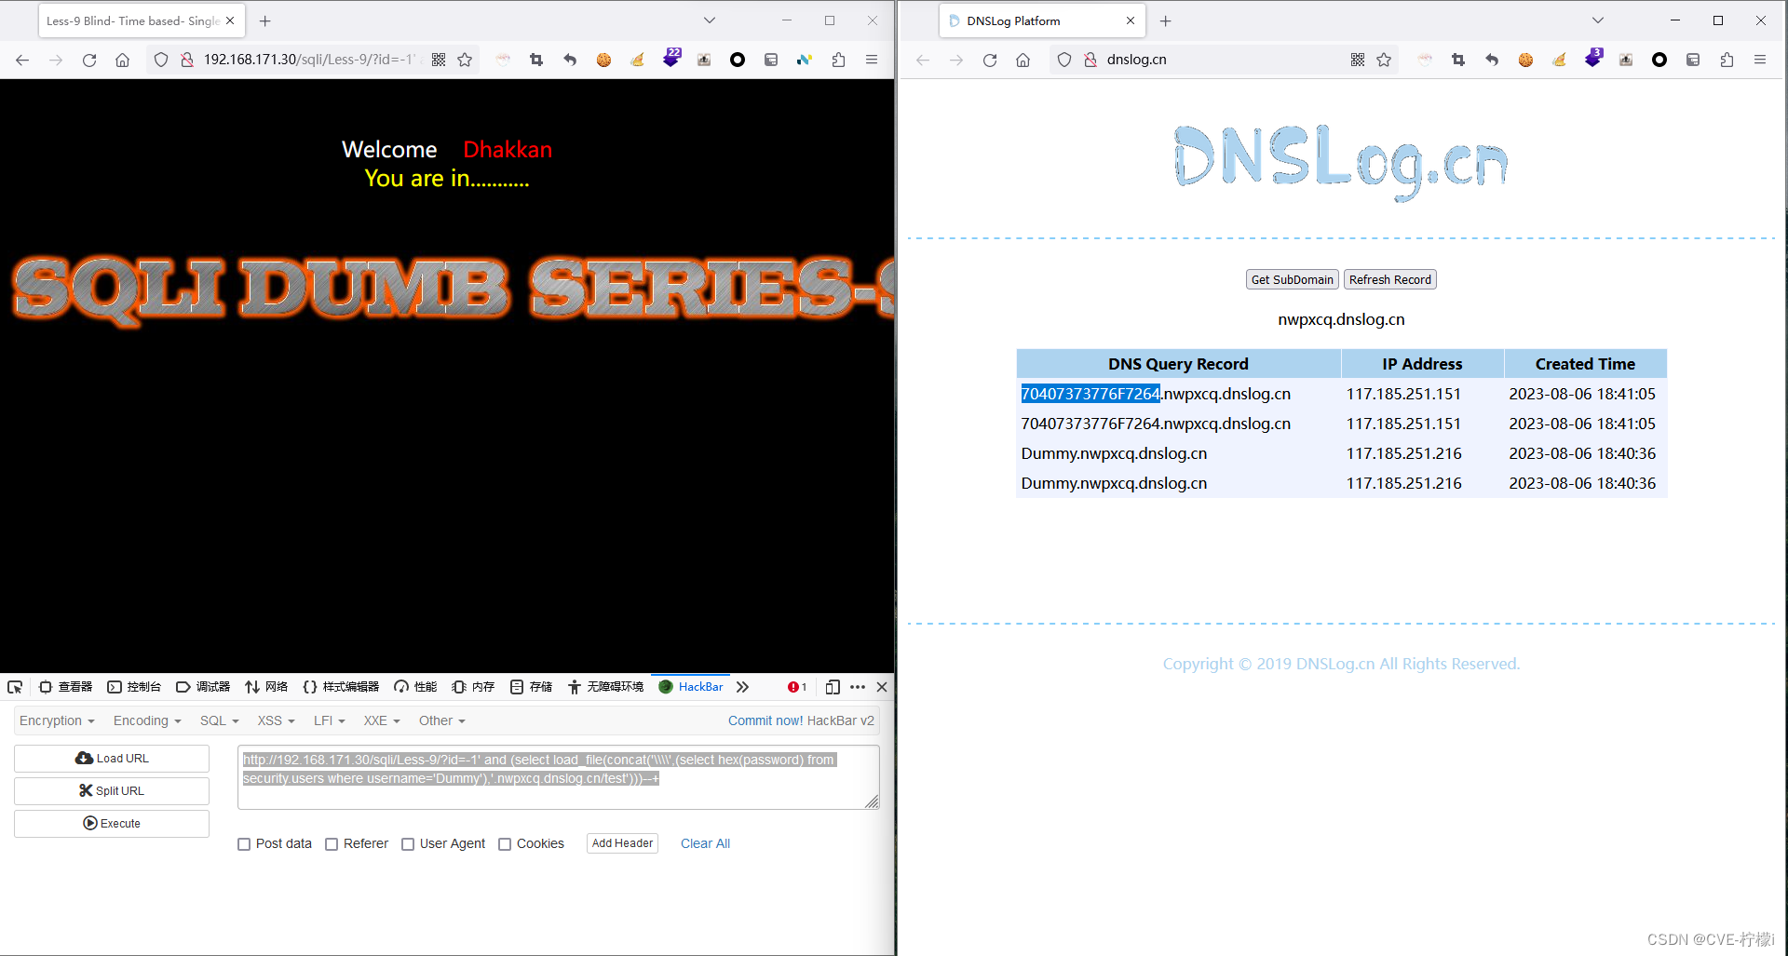Open new tab in left browser window
Screen dimensions: 1788x956
point(265,20)
